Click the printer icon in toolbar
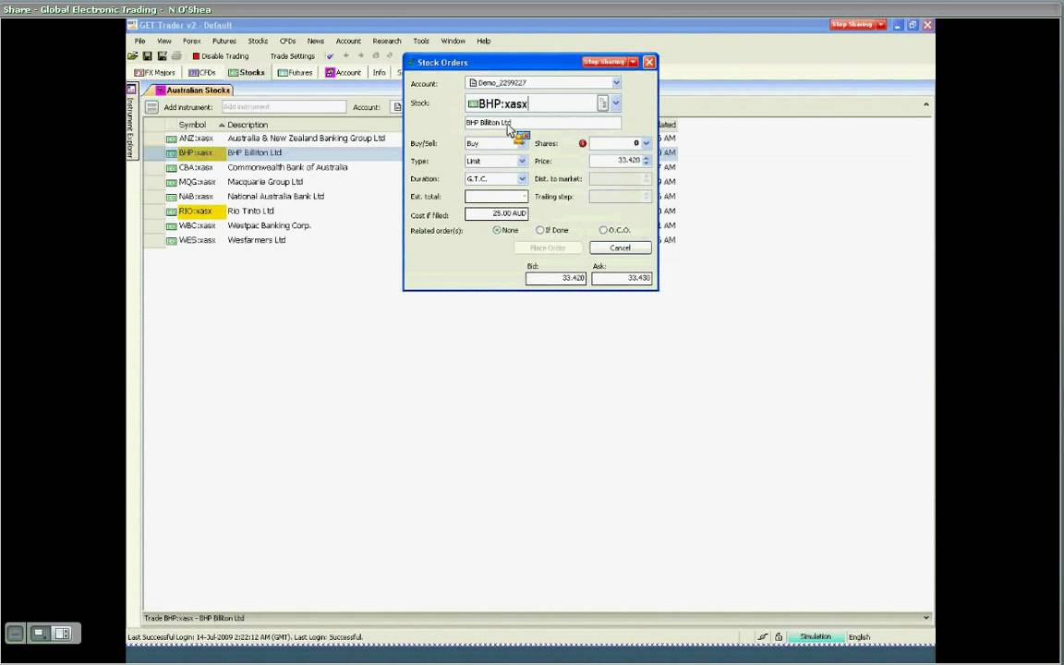The image size is (1064, 665). pos(176,56)
